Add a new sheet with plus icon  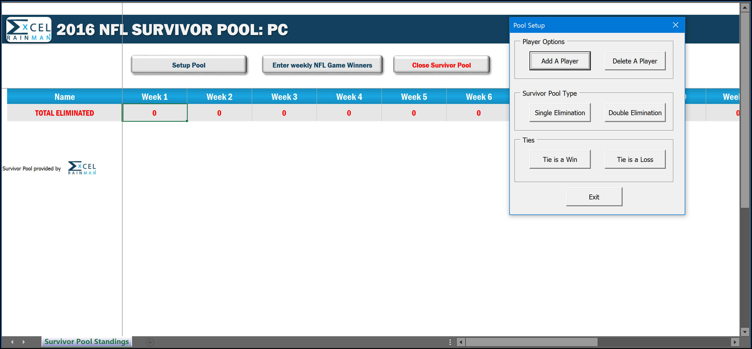pos(150,342)
